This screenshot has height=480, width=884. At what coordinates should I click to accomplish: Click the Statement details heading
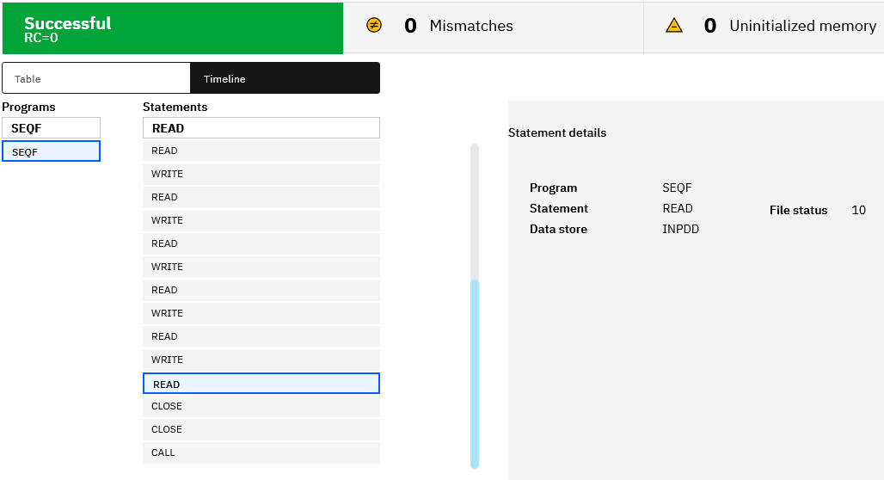click(x=557, y=132)
